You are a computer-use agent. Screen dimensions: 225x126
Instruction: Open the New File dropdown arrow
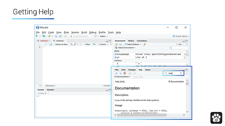(40, 36)
